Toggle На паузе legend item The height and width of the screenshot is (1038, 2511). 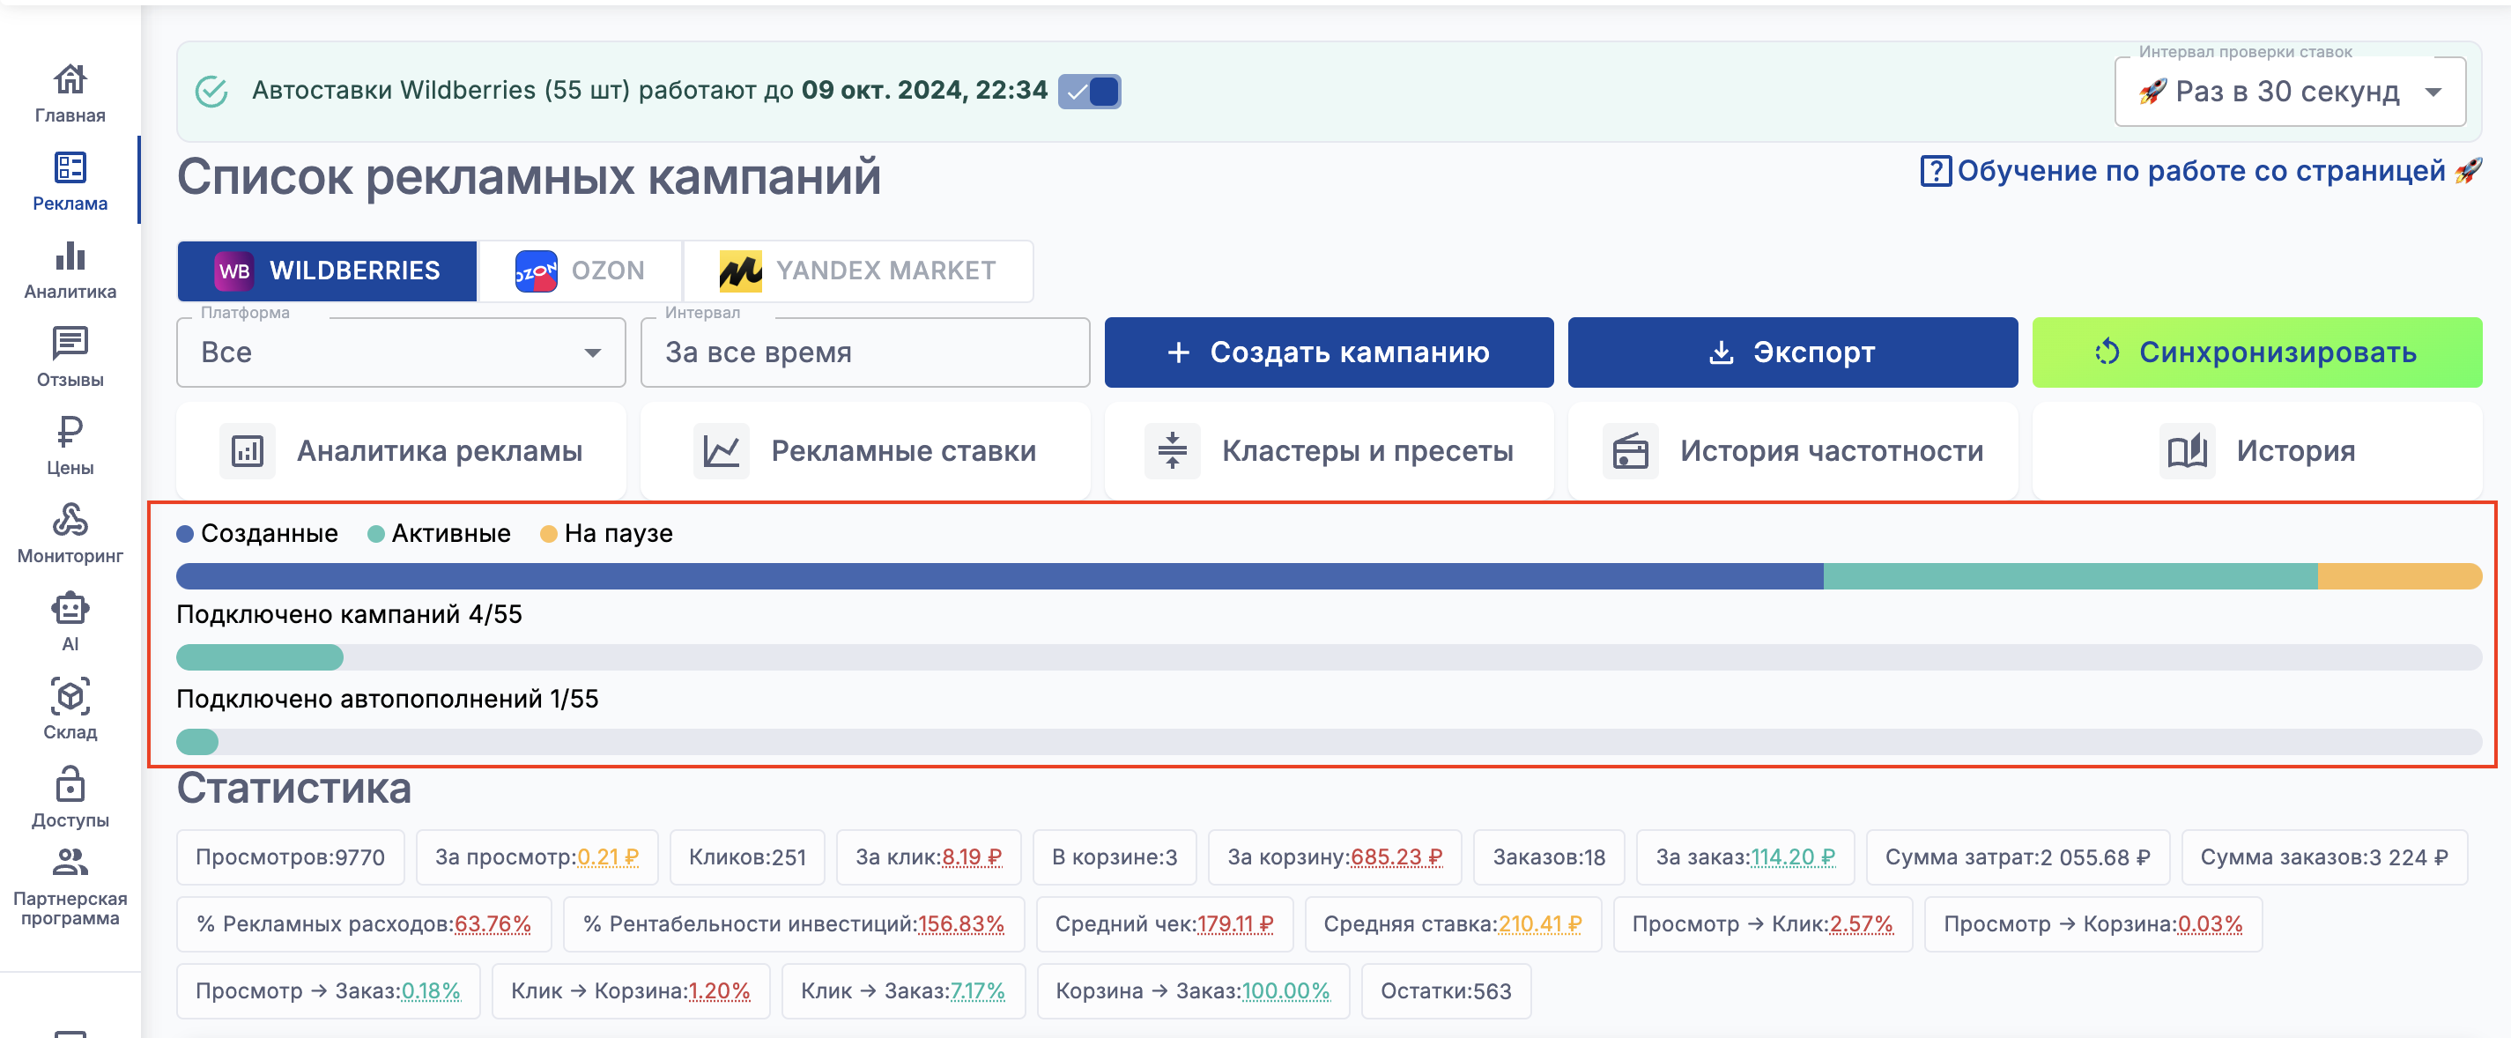606,533
